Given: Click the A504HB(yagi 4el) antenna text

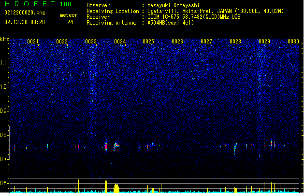Looking at the screenshot, I should click(x=171, y=23).
